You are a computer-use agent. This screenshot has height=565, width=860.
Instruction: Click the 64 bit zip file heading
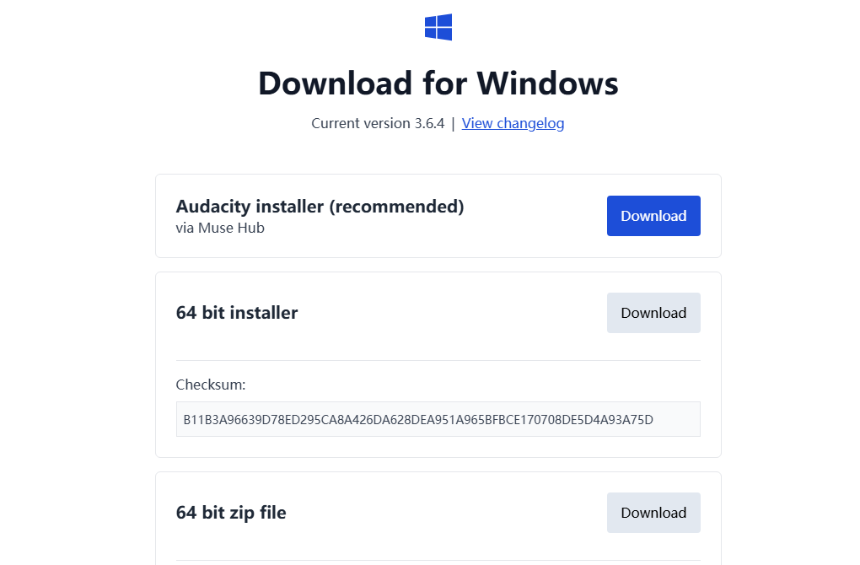point(231,513)
